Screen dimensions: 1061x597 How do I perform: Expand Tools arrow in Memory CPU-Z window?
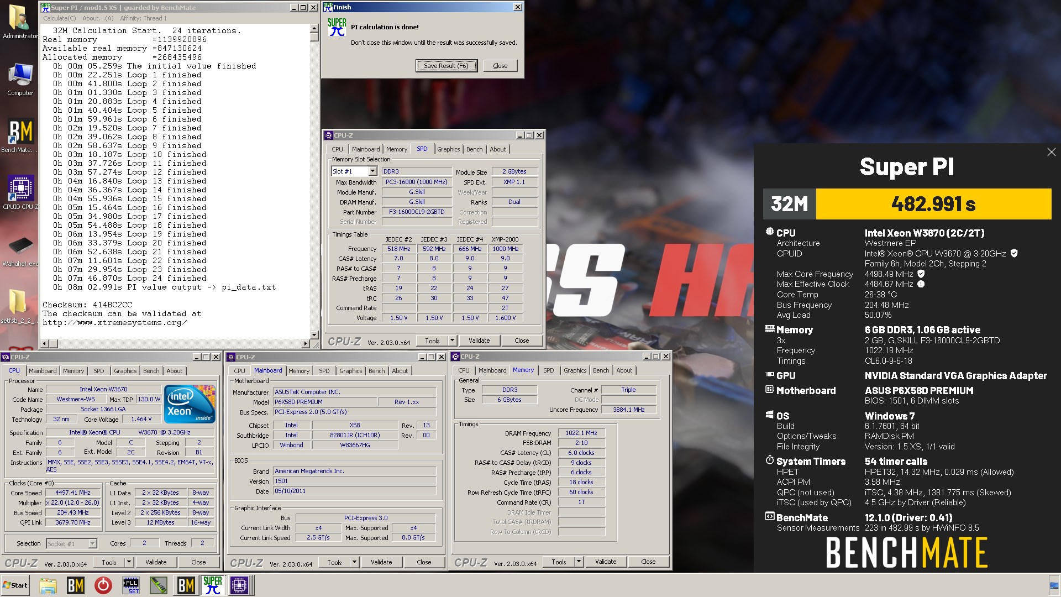coord(579,562)
